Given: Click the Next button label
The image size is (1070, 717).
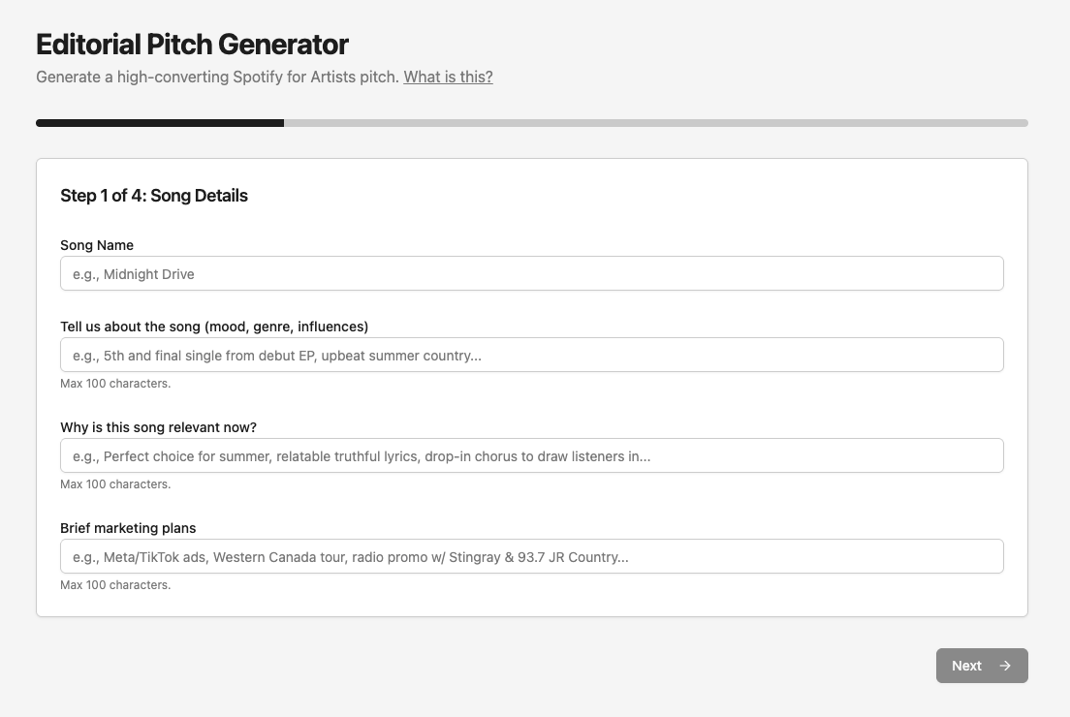Looking at the screenshot, I should click(x=966, y=666).
